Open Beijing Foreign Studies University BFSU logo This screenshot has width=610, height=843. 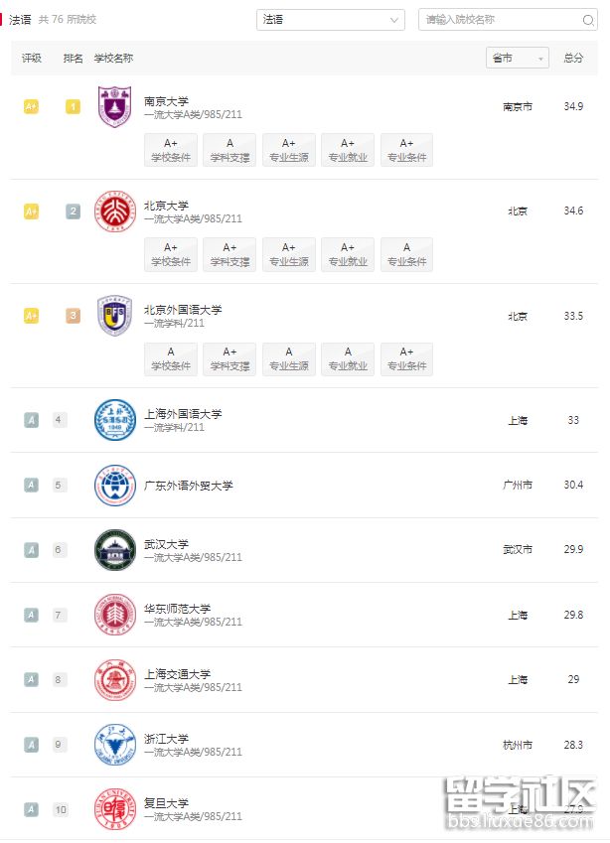[x=114, y=316]
